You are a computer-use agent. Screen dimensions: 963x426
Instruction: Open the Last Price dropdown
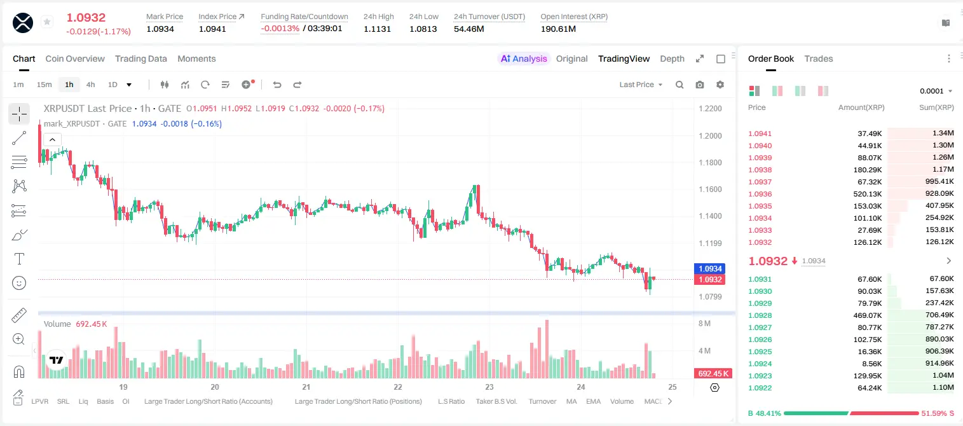[641, 85]
